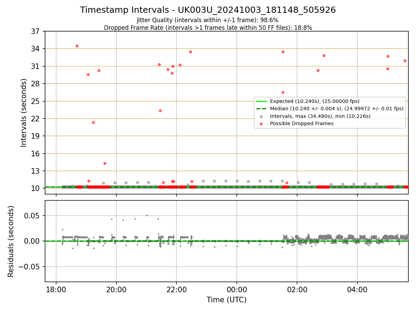The height and width of the screenshot is (312, 416).
Task: Click the Possible Dropped Frames legend label
Action: [x=302, y=123]
